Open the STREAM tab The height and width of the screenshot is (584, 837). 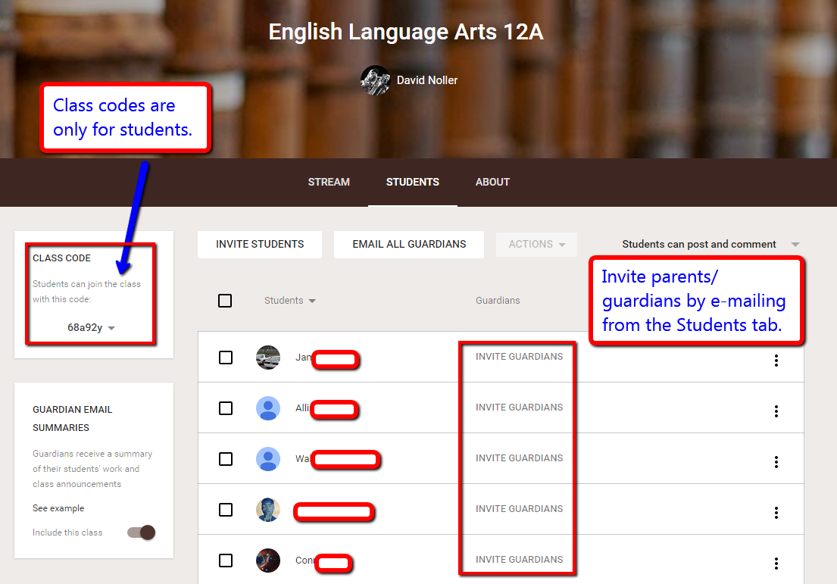[328, 182]
